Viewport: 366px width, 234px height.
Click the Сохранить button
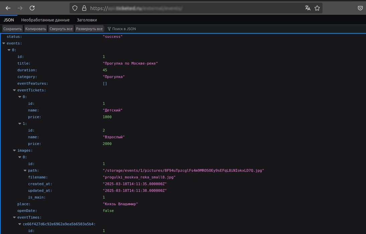click(12, 28)
